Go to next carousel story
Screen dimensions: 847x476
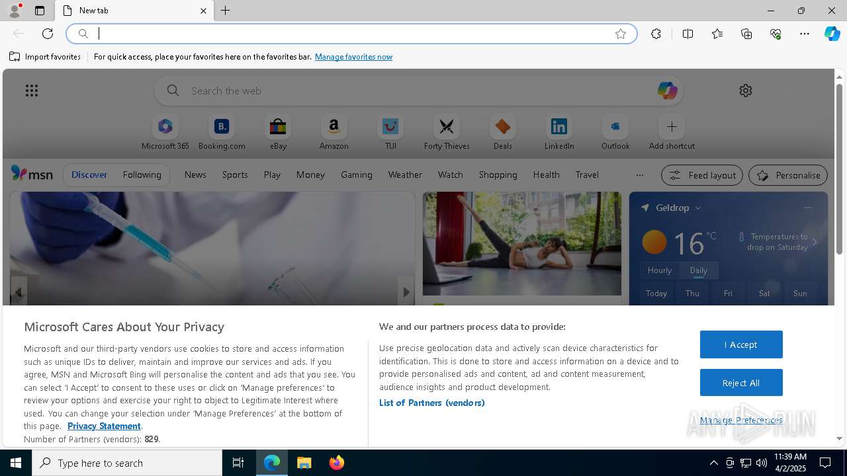[406, 292]
